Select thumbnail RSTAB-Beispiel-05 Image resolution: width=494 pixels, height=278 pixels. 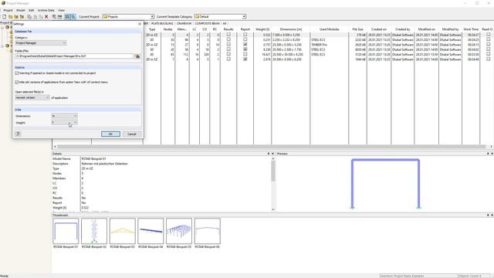179,231
